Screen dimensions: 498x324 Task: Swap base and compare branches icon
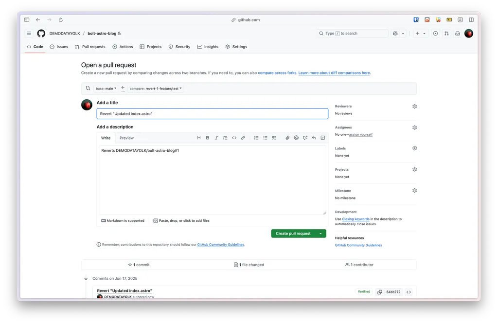88,89
